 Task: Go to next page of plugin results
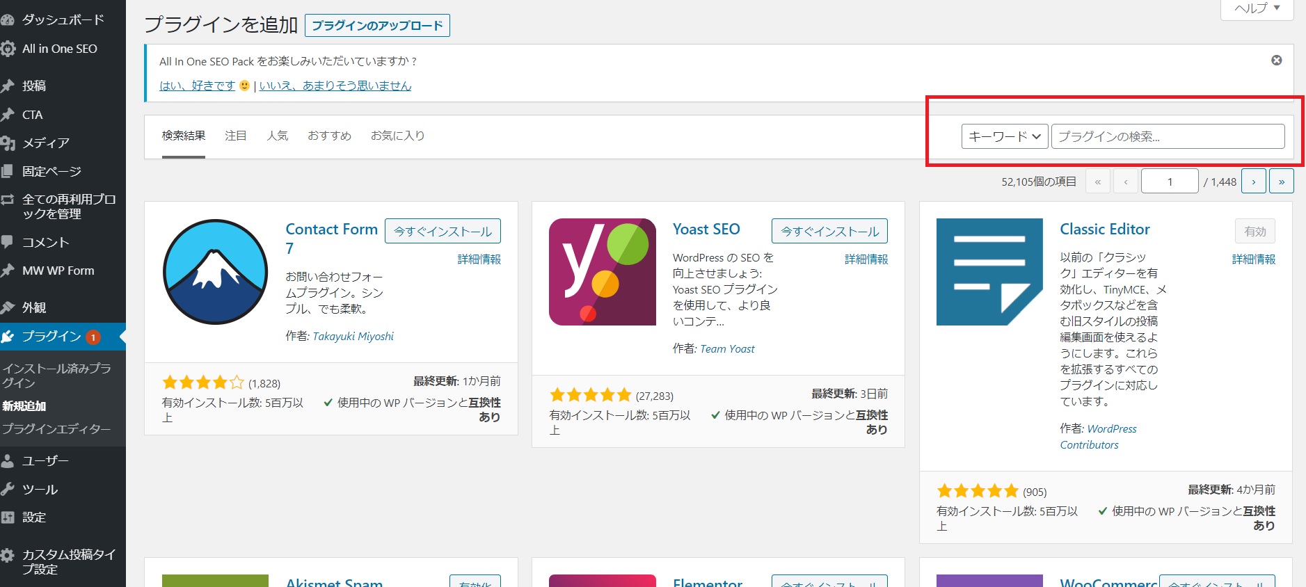click(x=1254, y=182)
